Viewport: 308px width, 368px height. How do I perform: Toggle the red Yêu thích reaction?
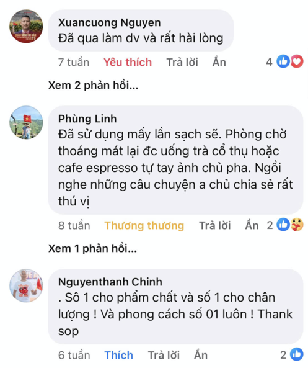128,63
